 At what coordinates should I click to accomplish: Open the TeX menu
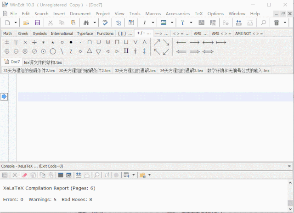(x=198, y=14)
